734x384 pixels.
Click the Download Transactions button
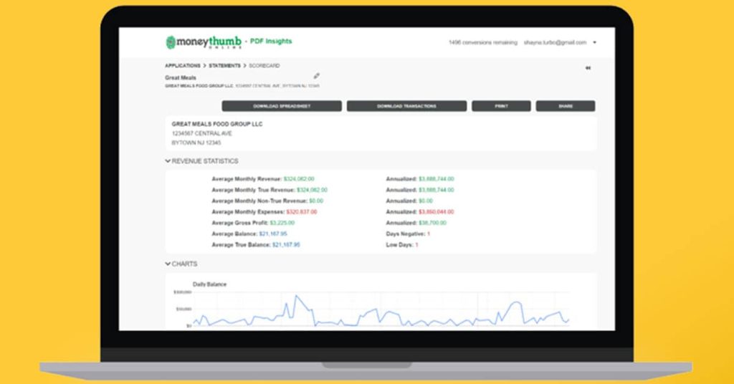[406, 106]
